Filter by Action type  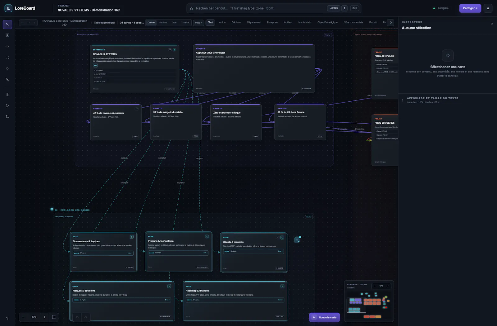point(222,23)
